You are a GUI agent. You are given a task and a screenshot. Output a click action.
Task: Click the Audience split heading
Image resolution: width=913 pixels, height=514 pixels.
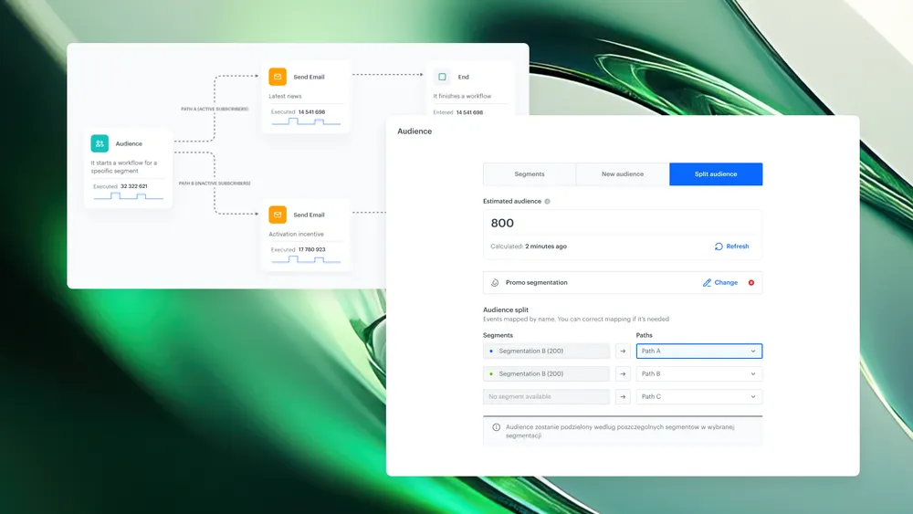[506, 309]
